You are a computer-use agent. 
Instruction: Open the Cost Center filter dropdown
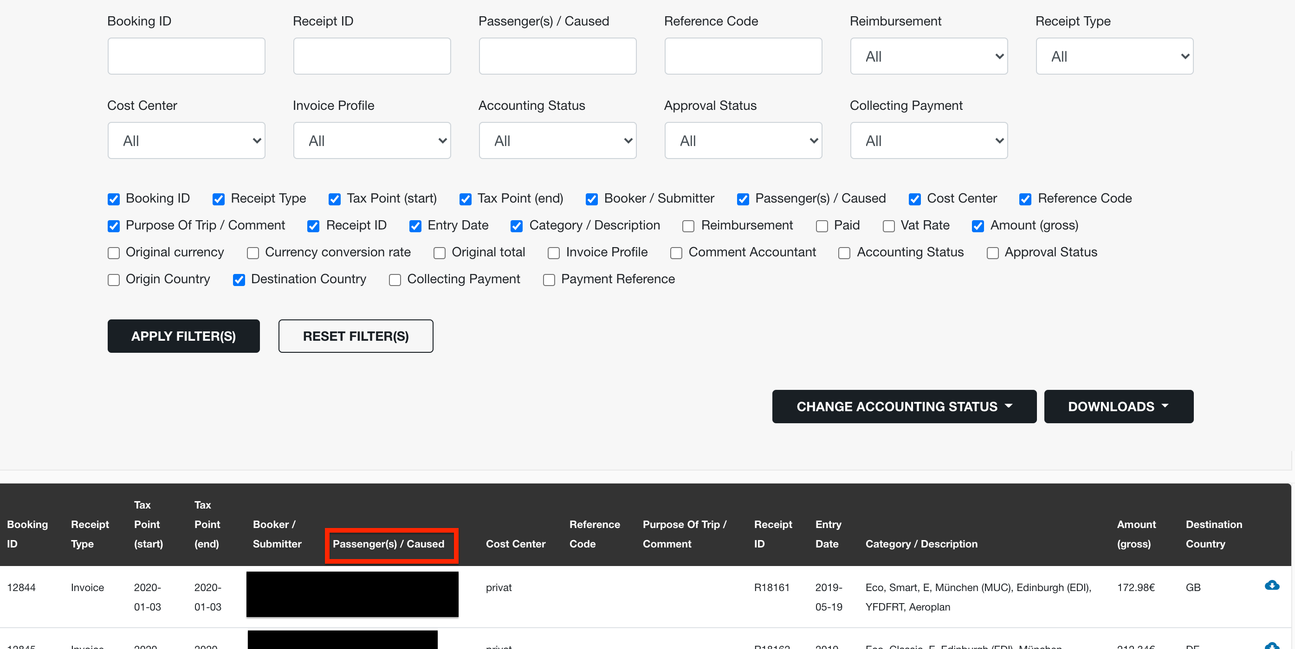186,140
